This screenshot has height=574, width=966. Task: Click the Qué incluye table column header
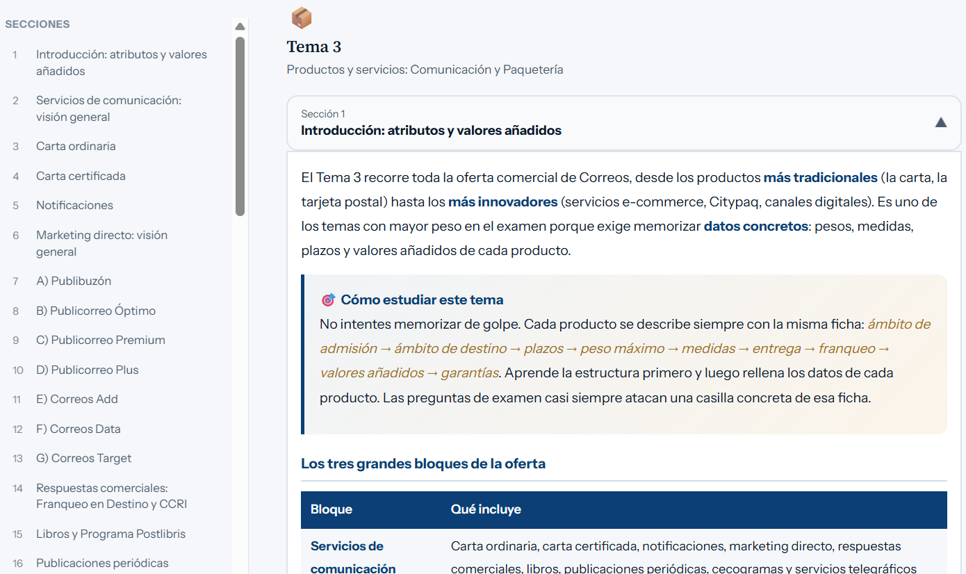[x=486, y=509]
